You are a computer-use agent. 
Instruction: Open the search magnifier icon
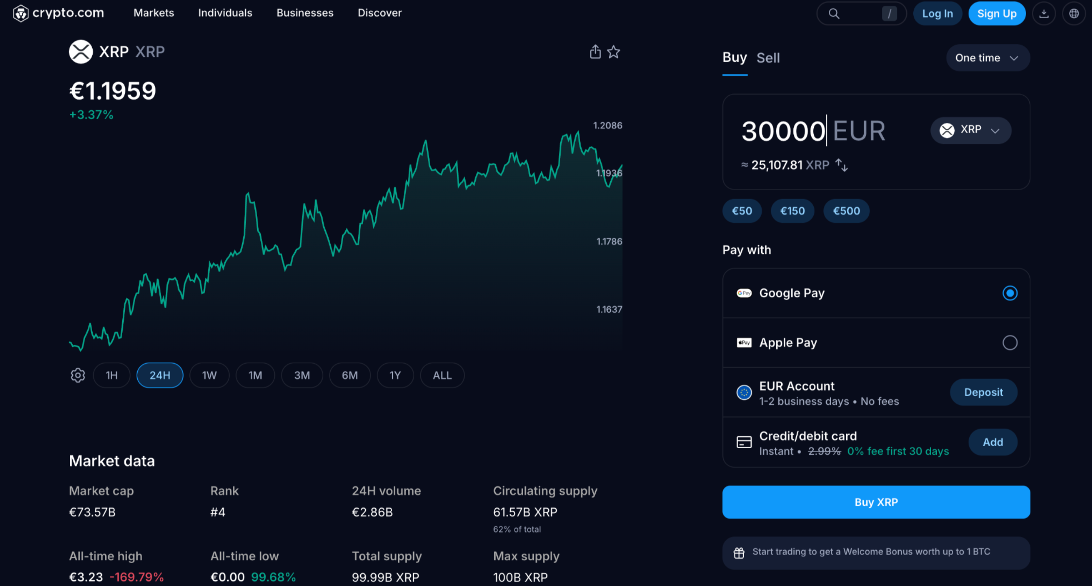tap(834, 13)
